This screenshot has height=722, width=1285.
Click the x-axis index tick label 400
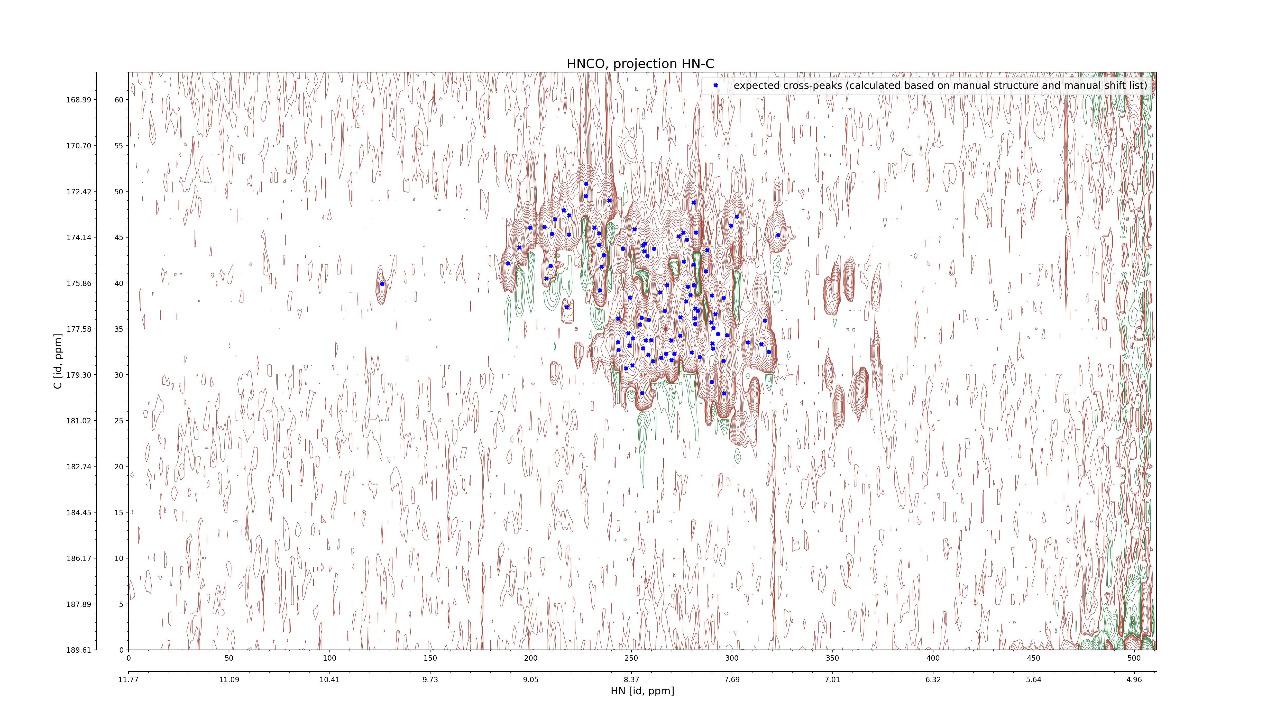point(933,658)
